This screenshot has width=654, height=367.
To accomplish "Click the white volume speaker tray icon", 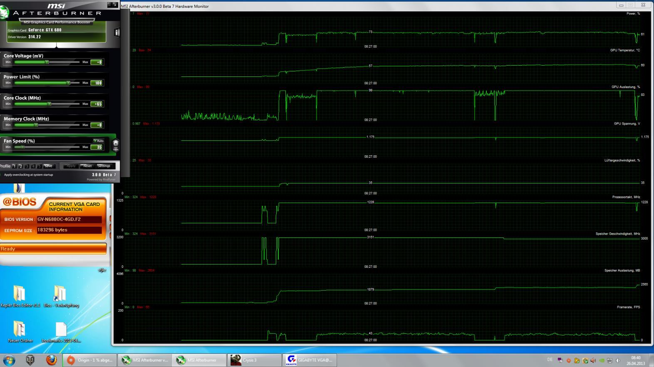I will pos(618,360).
